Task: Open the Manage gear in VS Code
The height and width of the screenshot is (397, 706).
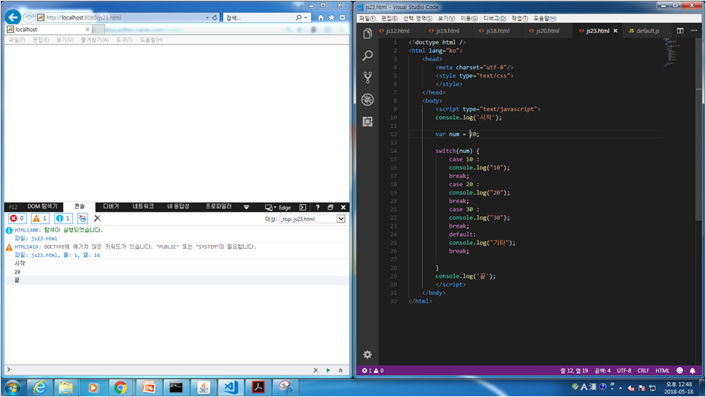Action: [x=368, y=355]
